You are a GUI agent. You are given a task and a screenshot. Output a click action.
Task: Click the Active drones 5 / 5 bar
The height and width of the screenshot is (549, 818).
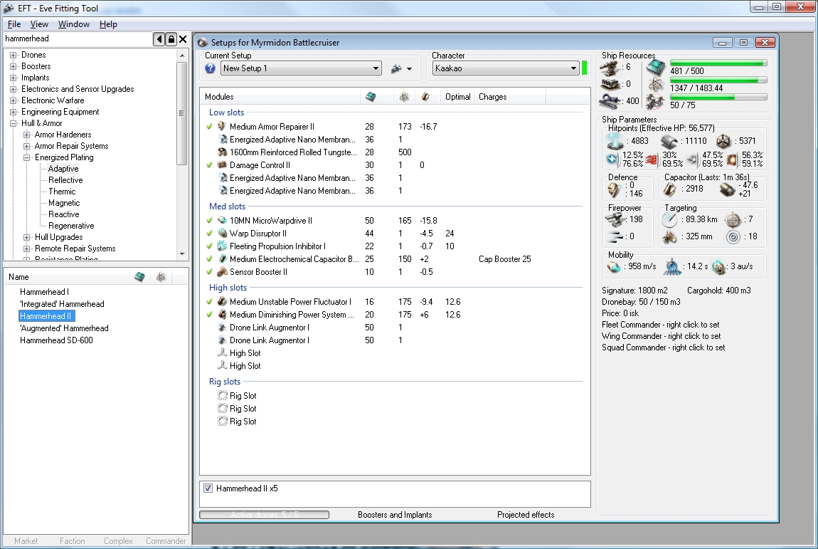(x=264, y=515)
